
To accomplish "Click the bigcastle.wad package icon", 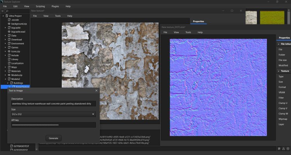I will [x=9, y=31].
